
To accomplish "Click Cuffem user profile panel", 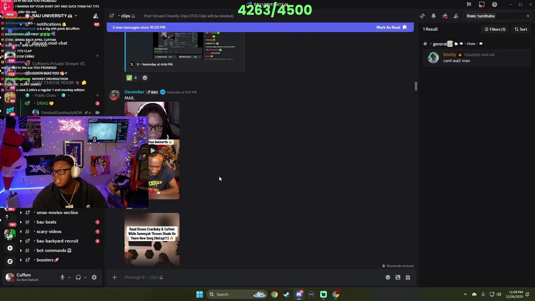I will pyautogui.click(x=29, y=277).
